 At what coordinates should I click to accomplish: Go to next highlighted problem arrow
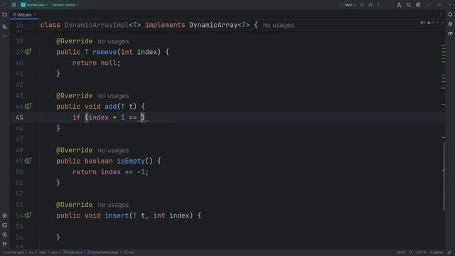tap(442, 23)
